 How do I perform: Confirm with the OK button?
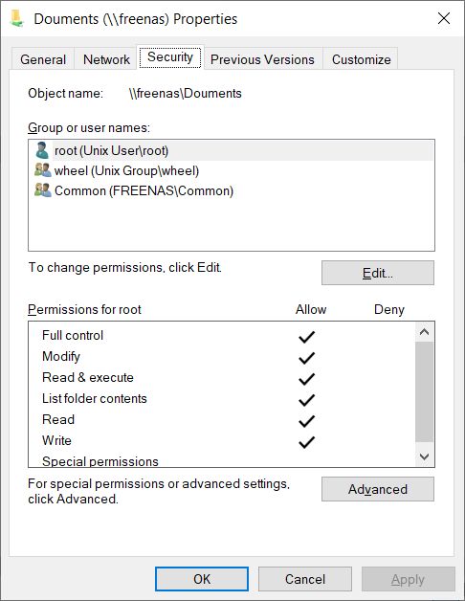[x=202, y=579]
